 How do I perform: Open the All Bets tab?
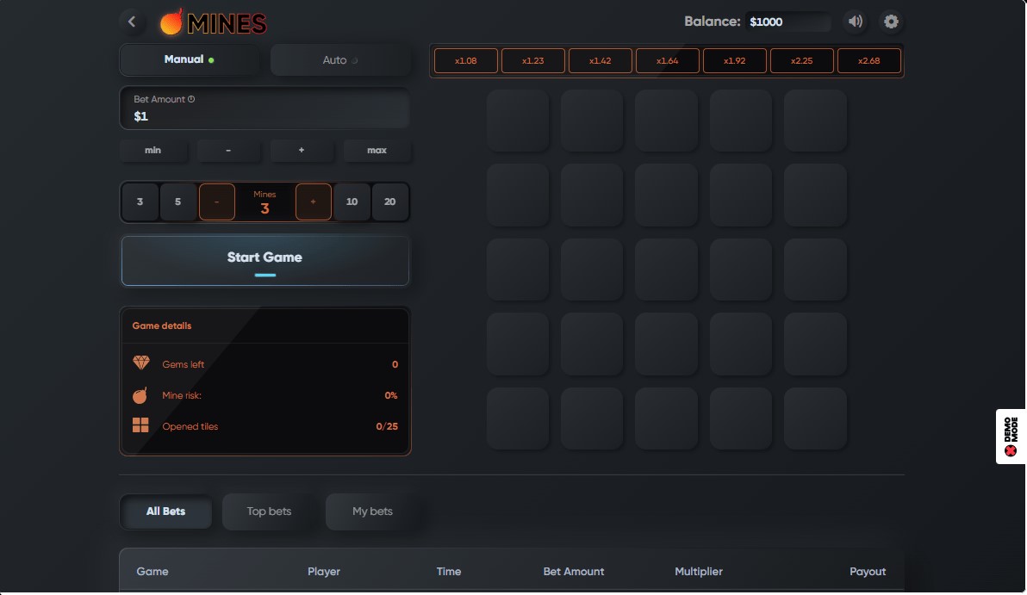click(x=165, y=511)
